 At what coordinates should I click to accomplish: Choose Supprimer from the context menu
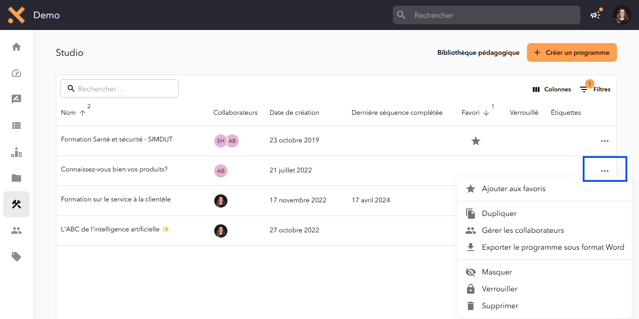[545, 306]
